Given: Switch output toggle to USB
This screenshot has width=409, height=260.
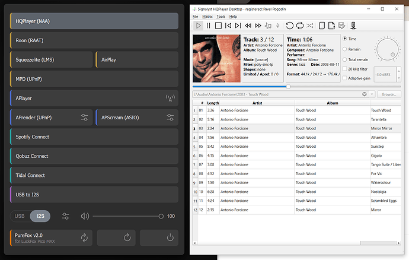Looking at the screenshot, I should point(20,216).
